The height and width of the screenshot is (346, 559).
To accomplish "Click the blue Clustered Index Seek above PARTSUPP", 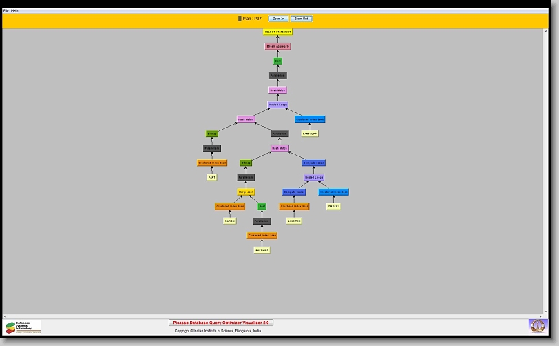I will click(x=310, y=119).
